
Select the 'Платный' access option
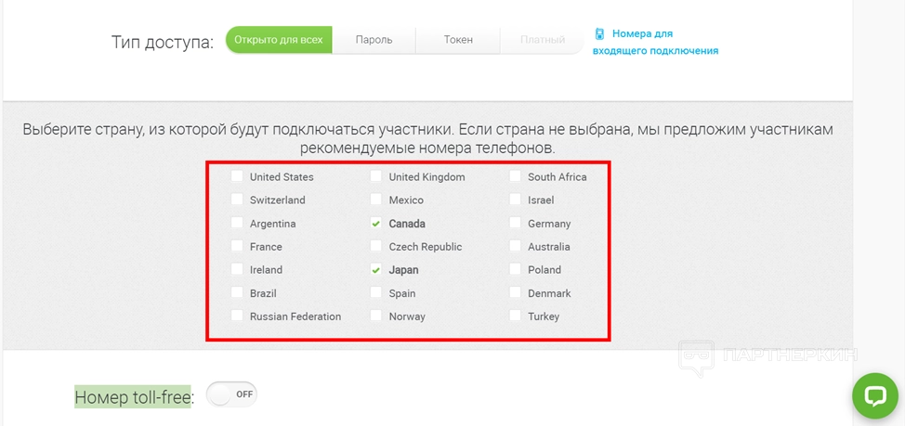point(543,40)
